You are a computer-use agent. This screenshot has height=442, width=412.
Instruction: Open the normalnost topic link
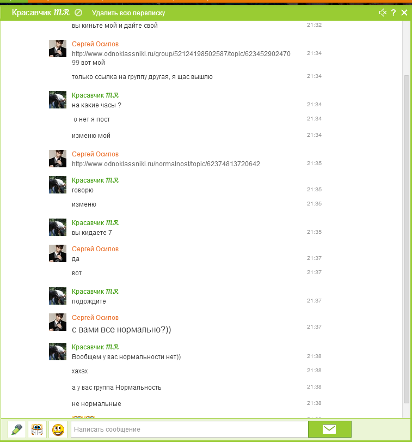(x=166, y=164)
